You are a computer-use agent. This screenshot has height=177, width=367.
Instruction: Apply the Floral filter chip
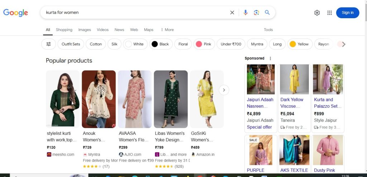click(x=183, y=44)
